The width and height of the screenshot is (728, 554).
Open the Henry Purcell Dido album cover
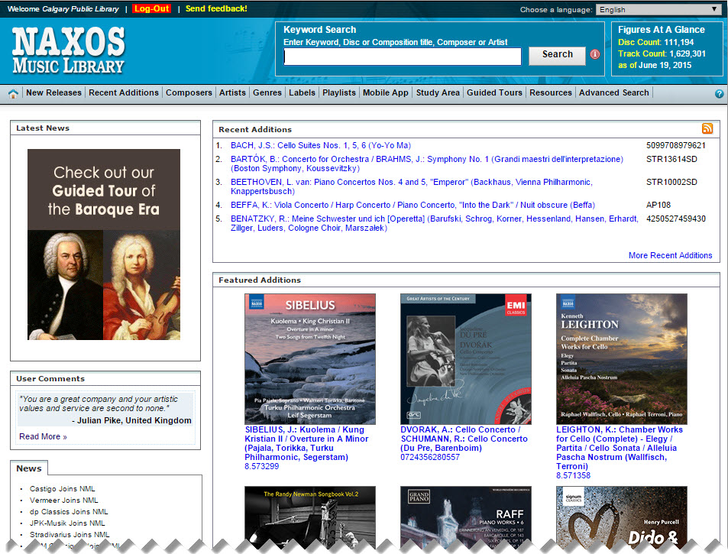coord(622,517)
